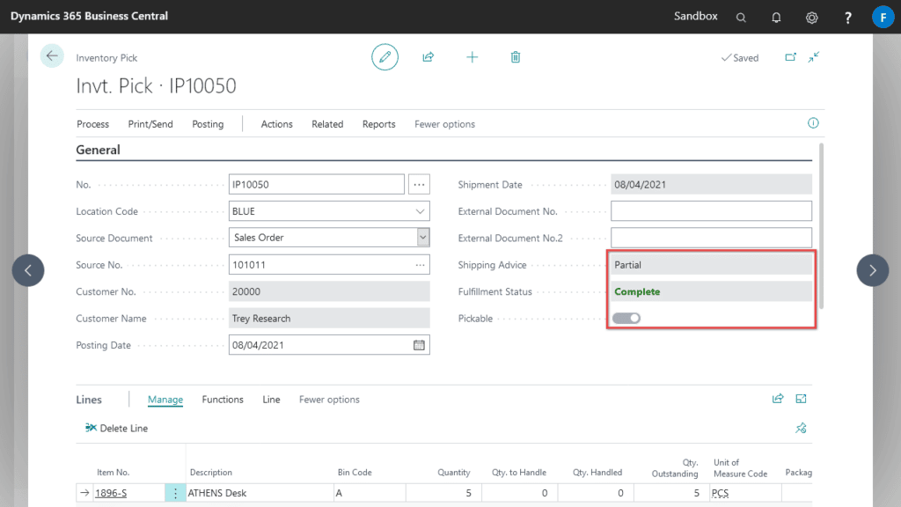Open the notifications bell icon

776,17
